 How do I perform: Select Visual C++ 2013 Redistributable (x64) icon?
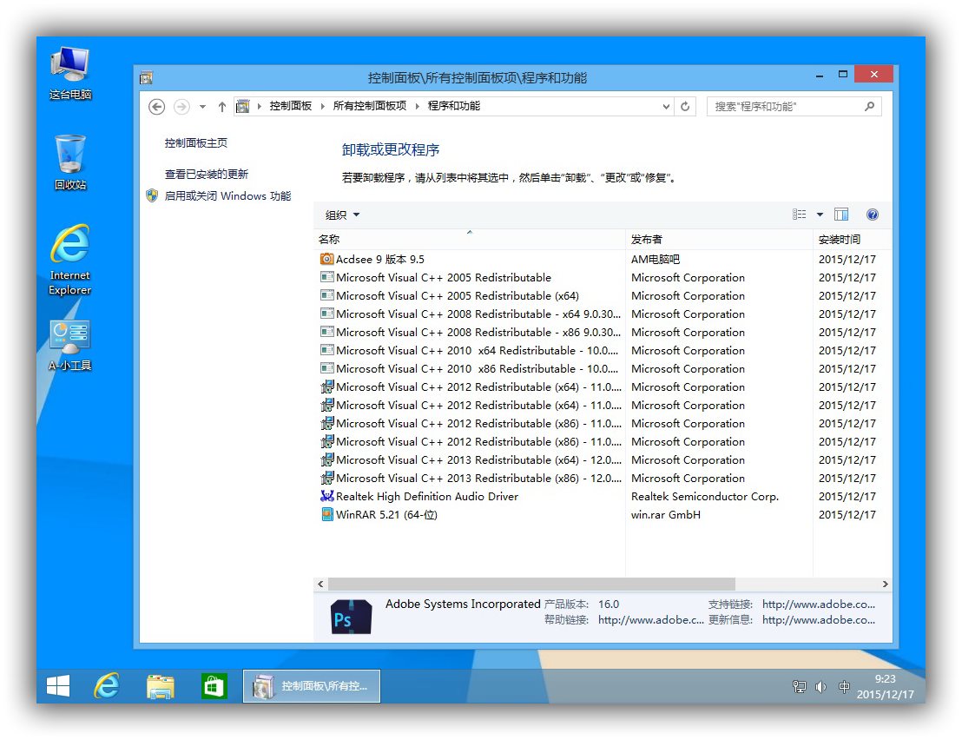327,459
